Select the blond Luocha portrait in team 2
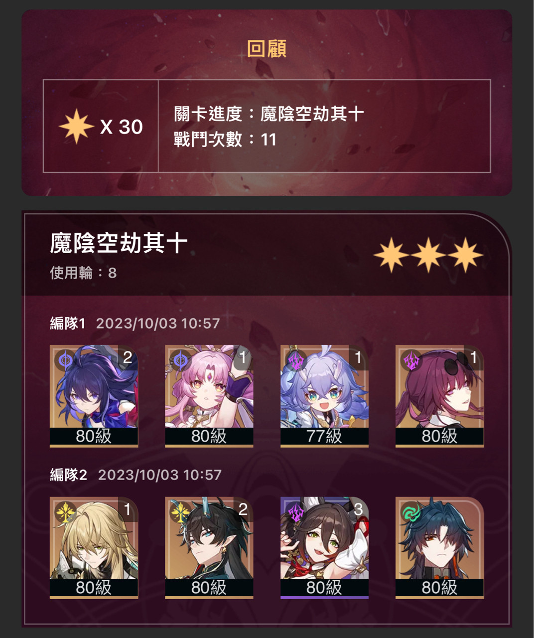The height and width of the screenshot is (638, 534). (x=94, y=547)
